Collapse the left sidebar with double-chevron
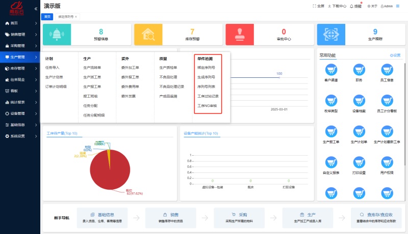 (x=35, y=9)
